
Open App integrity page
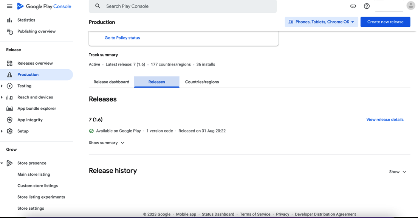pos(30,120)
